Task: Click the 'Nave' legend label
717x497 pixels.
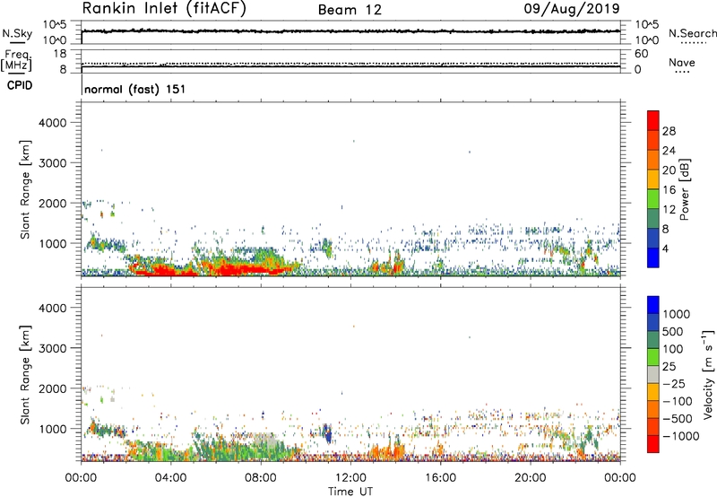Action: coord(682,62)
